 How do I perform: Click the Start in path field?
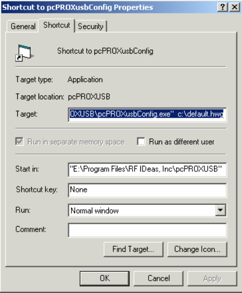(148, 170)
